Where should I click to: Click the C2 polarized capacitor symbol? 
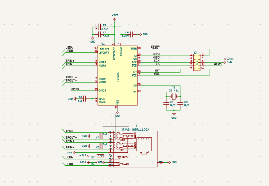click(x=99, y=27)
